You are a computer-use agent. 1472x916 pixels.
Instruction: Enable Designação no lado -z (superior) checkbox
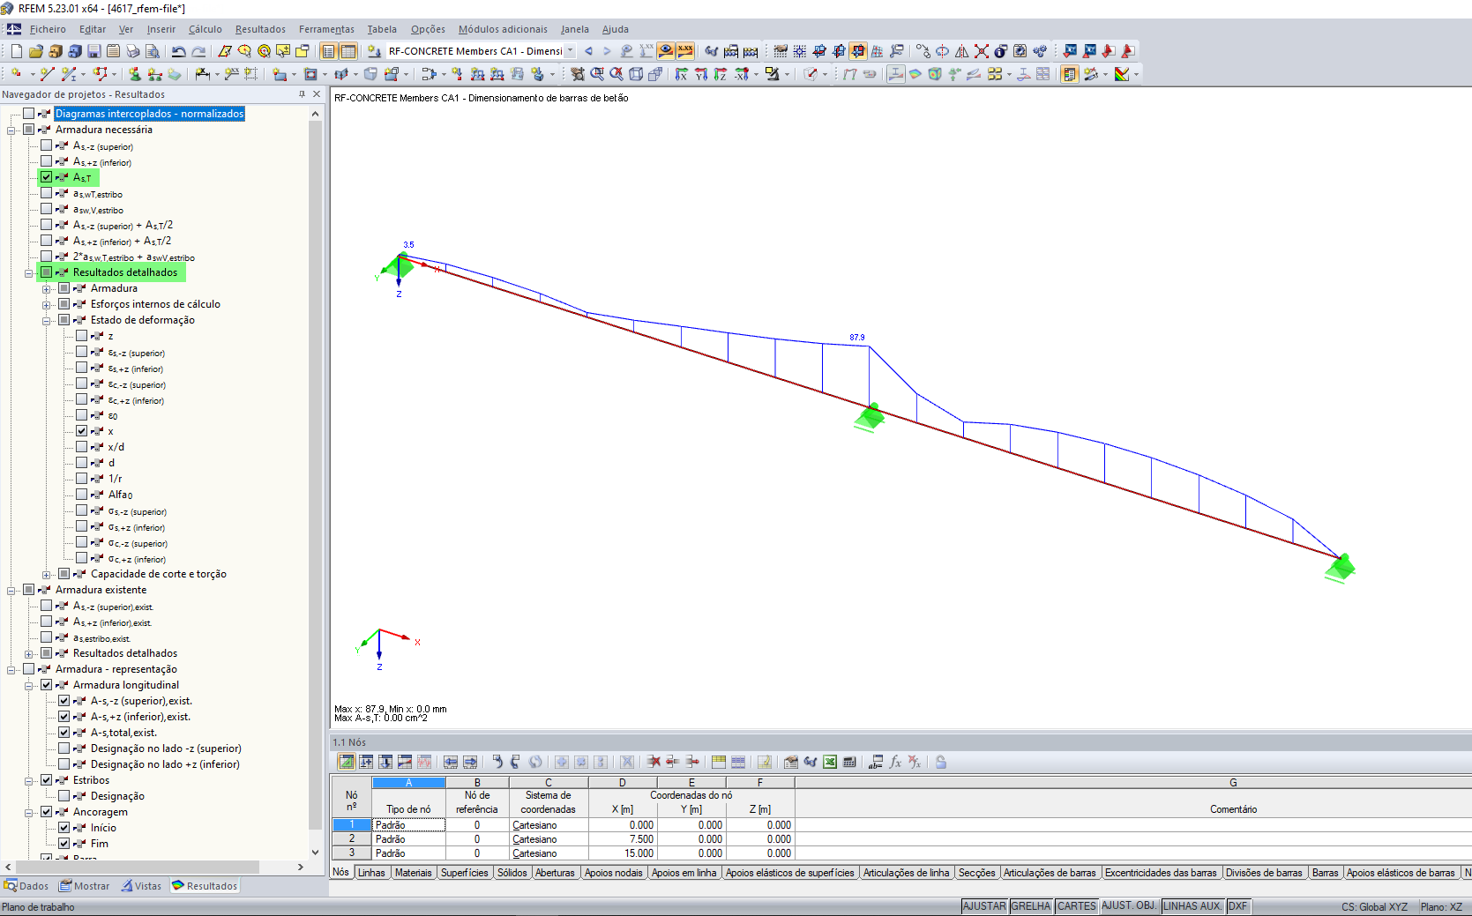[x=64, y=748]
